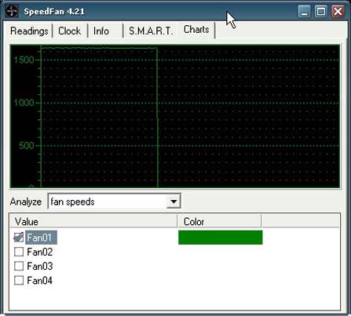This screenshot has height=316, width=351.
Task: Minimize the SpeedFan window
Action: click(304, 12)
